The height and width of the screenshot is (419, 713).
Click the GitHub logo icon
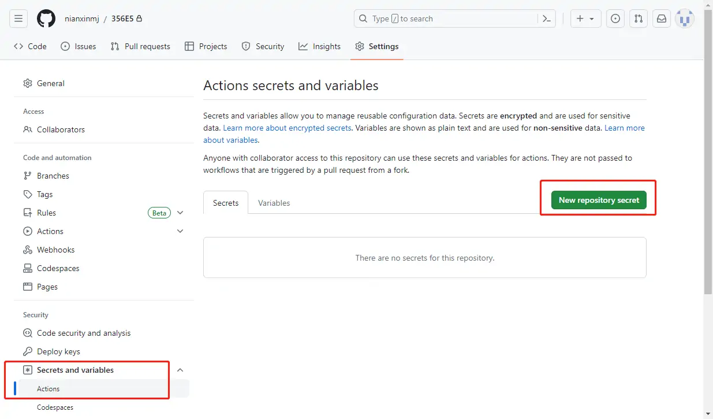46,18
